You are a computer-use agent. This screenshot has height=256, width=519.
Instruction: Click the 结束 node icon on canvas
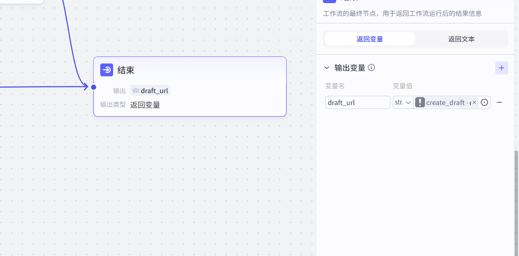pos(106,70)
